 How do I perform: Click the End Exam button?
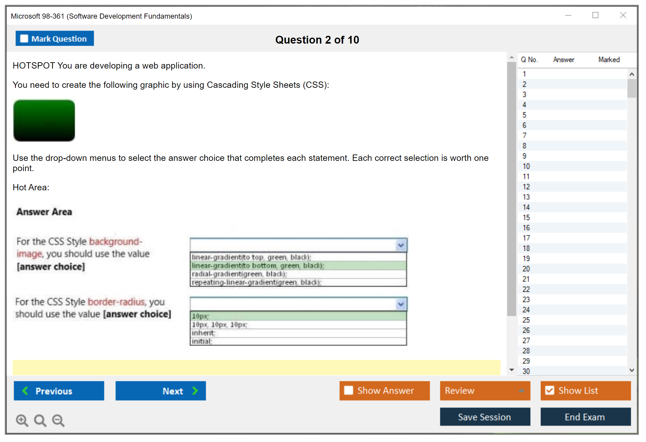[x=585, y=417]
